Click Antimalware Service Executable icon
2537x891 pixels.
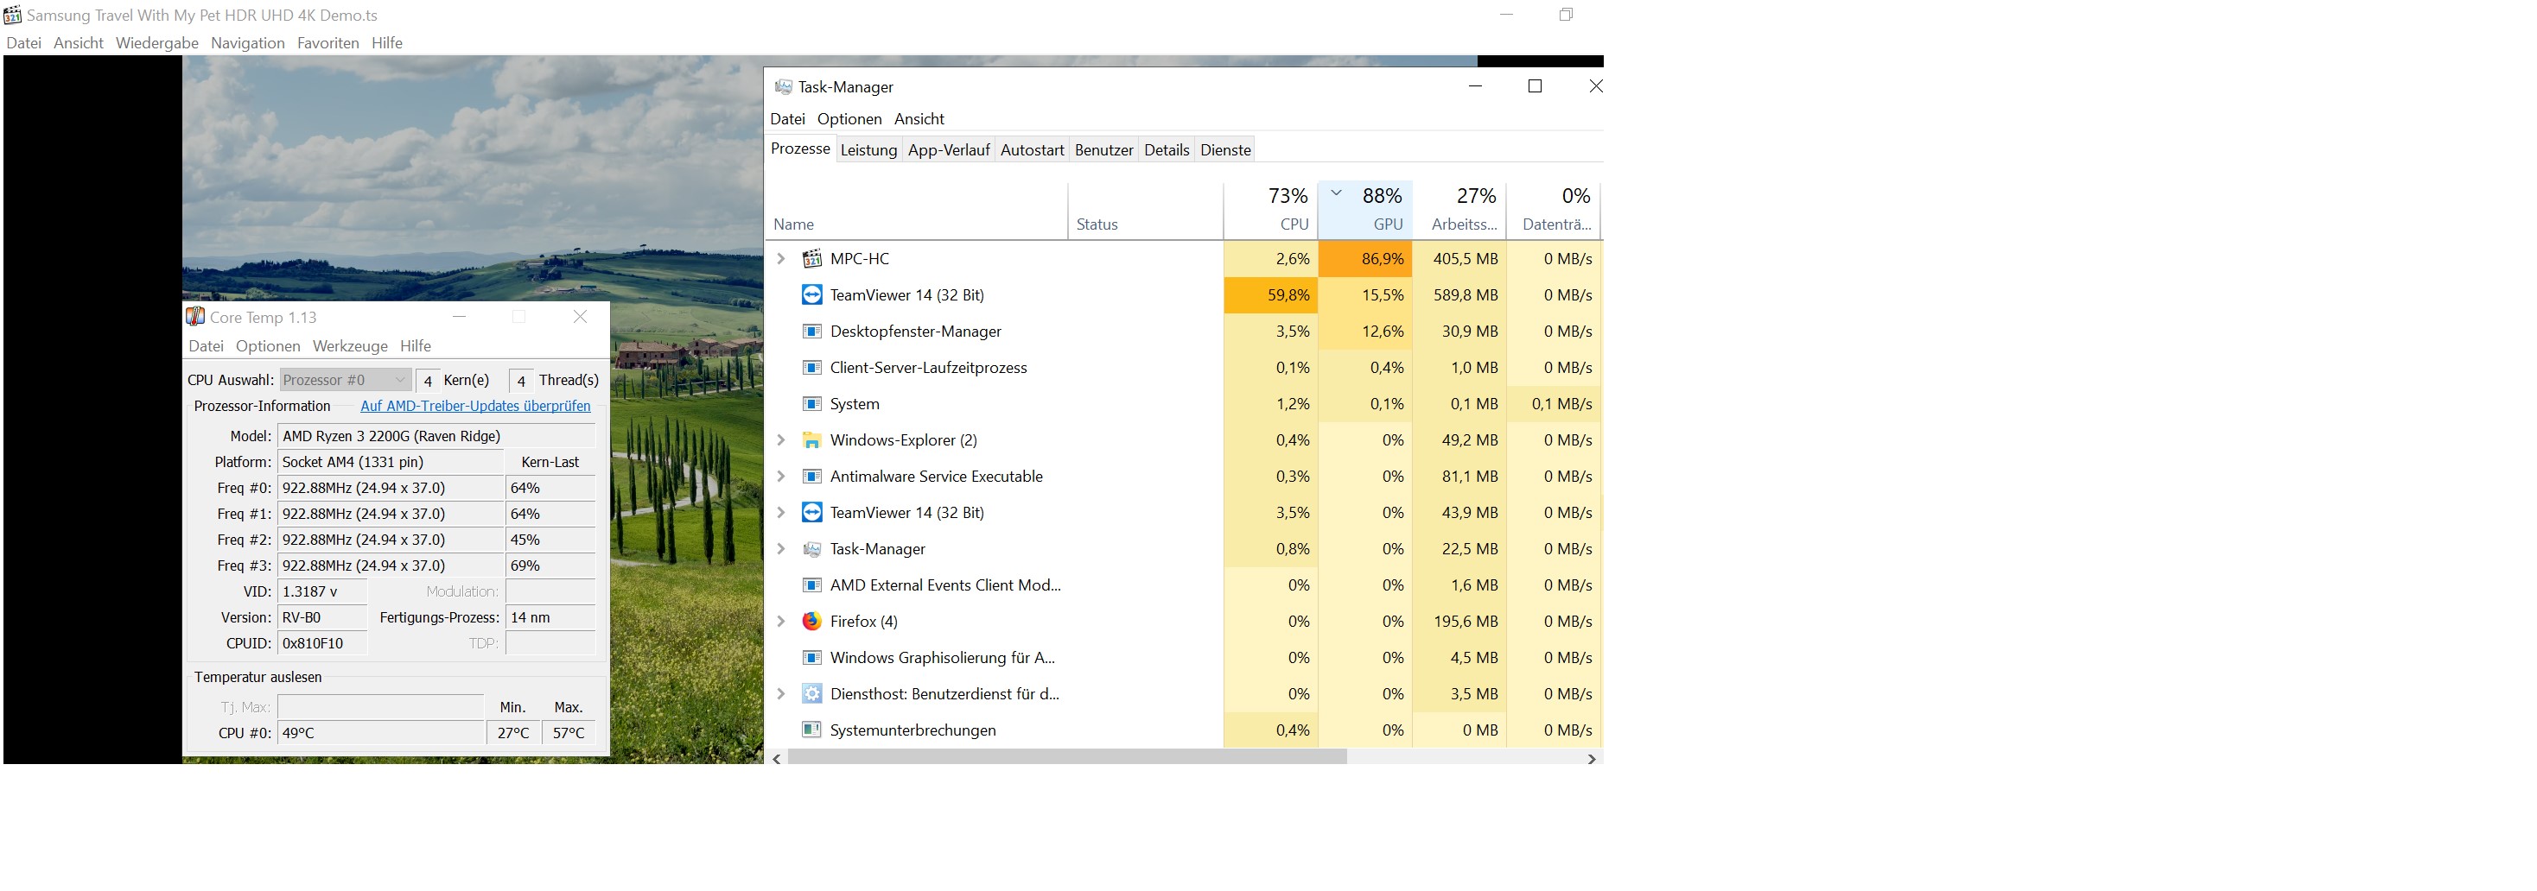pyautogui.click(x=811, y=477)
